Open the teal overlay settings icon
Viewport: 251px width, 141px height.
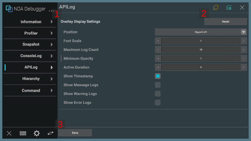pyautogui.click(x=229, y=8)
